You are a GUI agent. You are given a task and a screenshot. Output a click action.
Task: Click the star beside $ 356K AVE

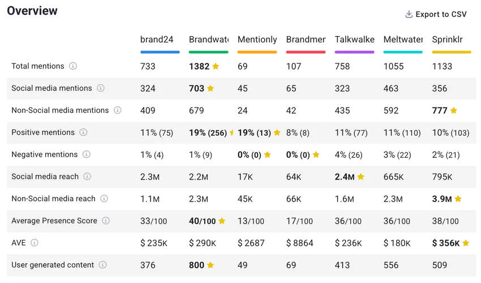(x=466, y=243)
